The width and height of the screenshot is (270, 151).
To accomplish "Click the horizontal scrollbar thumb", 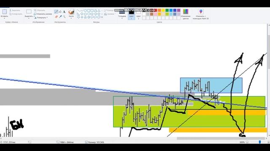I will click(x=221, y=138).
